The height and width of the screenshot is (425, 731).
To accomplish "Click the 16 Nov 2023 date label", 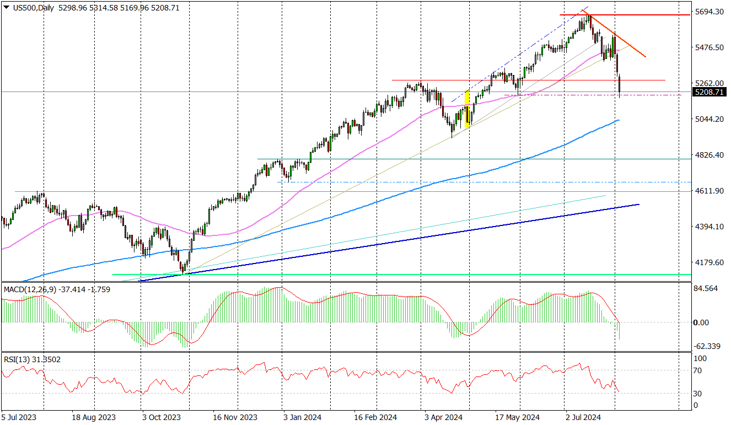I will (234, 418).
